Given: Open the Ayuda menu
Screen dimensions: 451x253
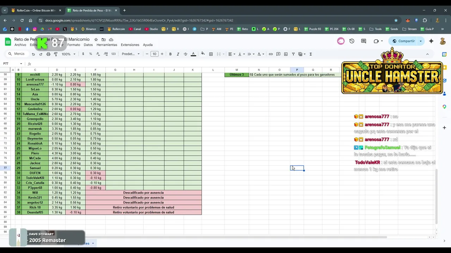Looking at the screenshot, I should [148, 45].
